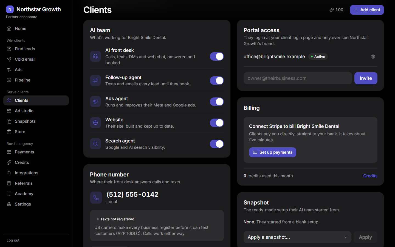Click the 100 credits balance indicator
Screen dimensions: 395x247
coord(336,10)
